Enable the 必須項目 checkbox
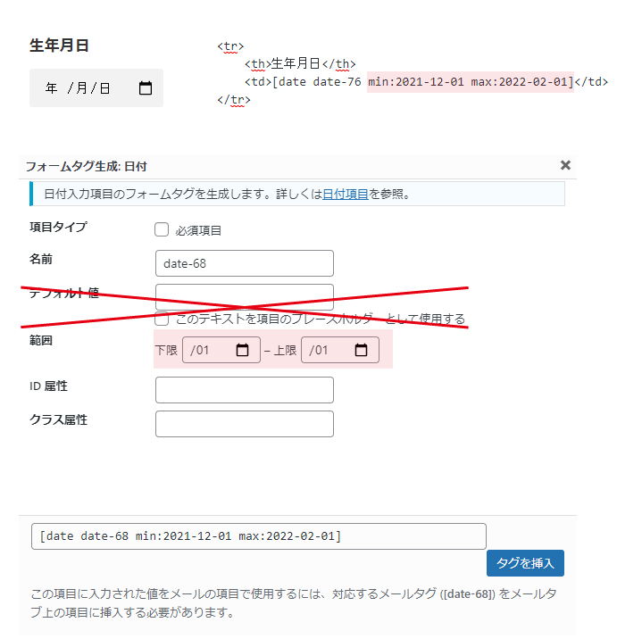This screenshot has height=639, width=642. pos(162,229)
